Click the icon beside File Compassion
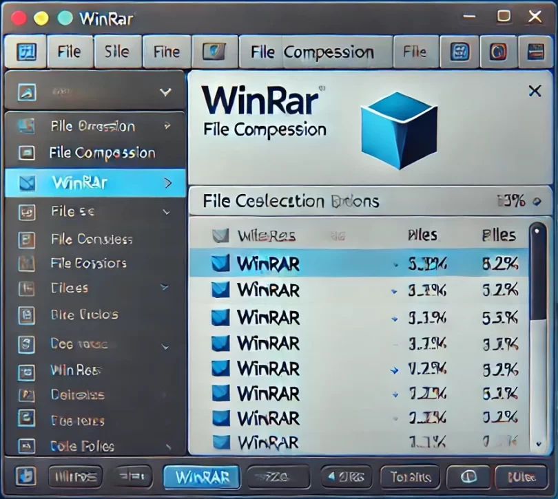 27,153
